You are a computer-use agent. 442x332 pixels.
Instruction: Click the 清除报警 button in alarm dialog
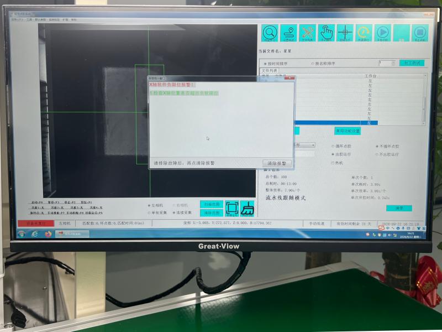[277, 163]
